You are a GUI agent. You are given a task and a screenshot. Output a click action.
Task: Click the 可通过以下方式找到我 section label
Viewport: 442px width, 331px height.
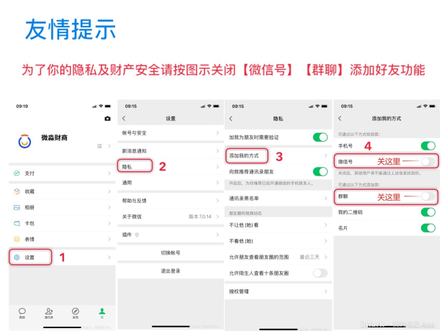click(x=359, y=134)
